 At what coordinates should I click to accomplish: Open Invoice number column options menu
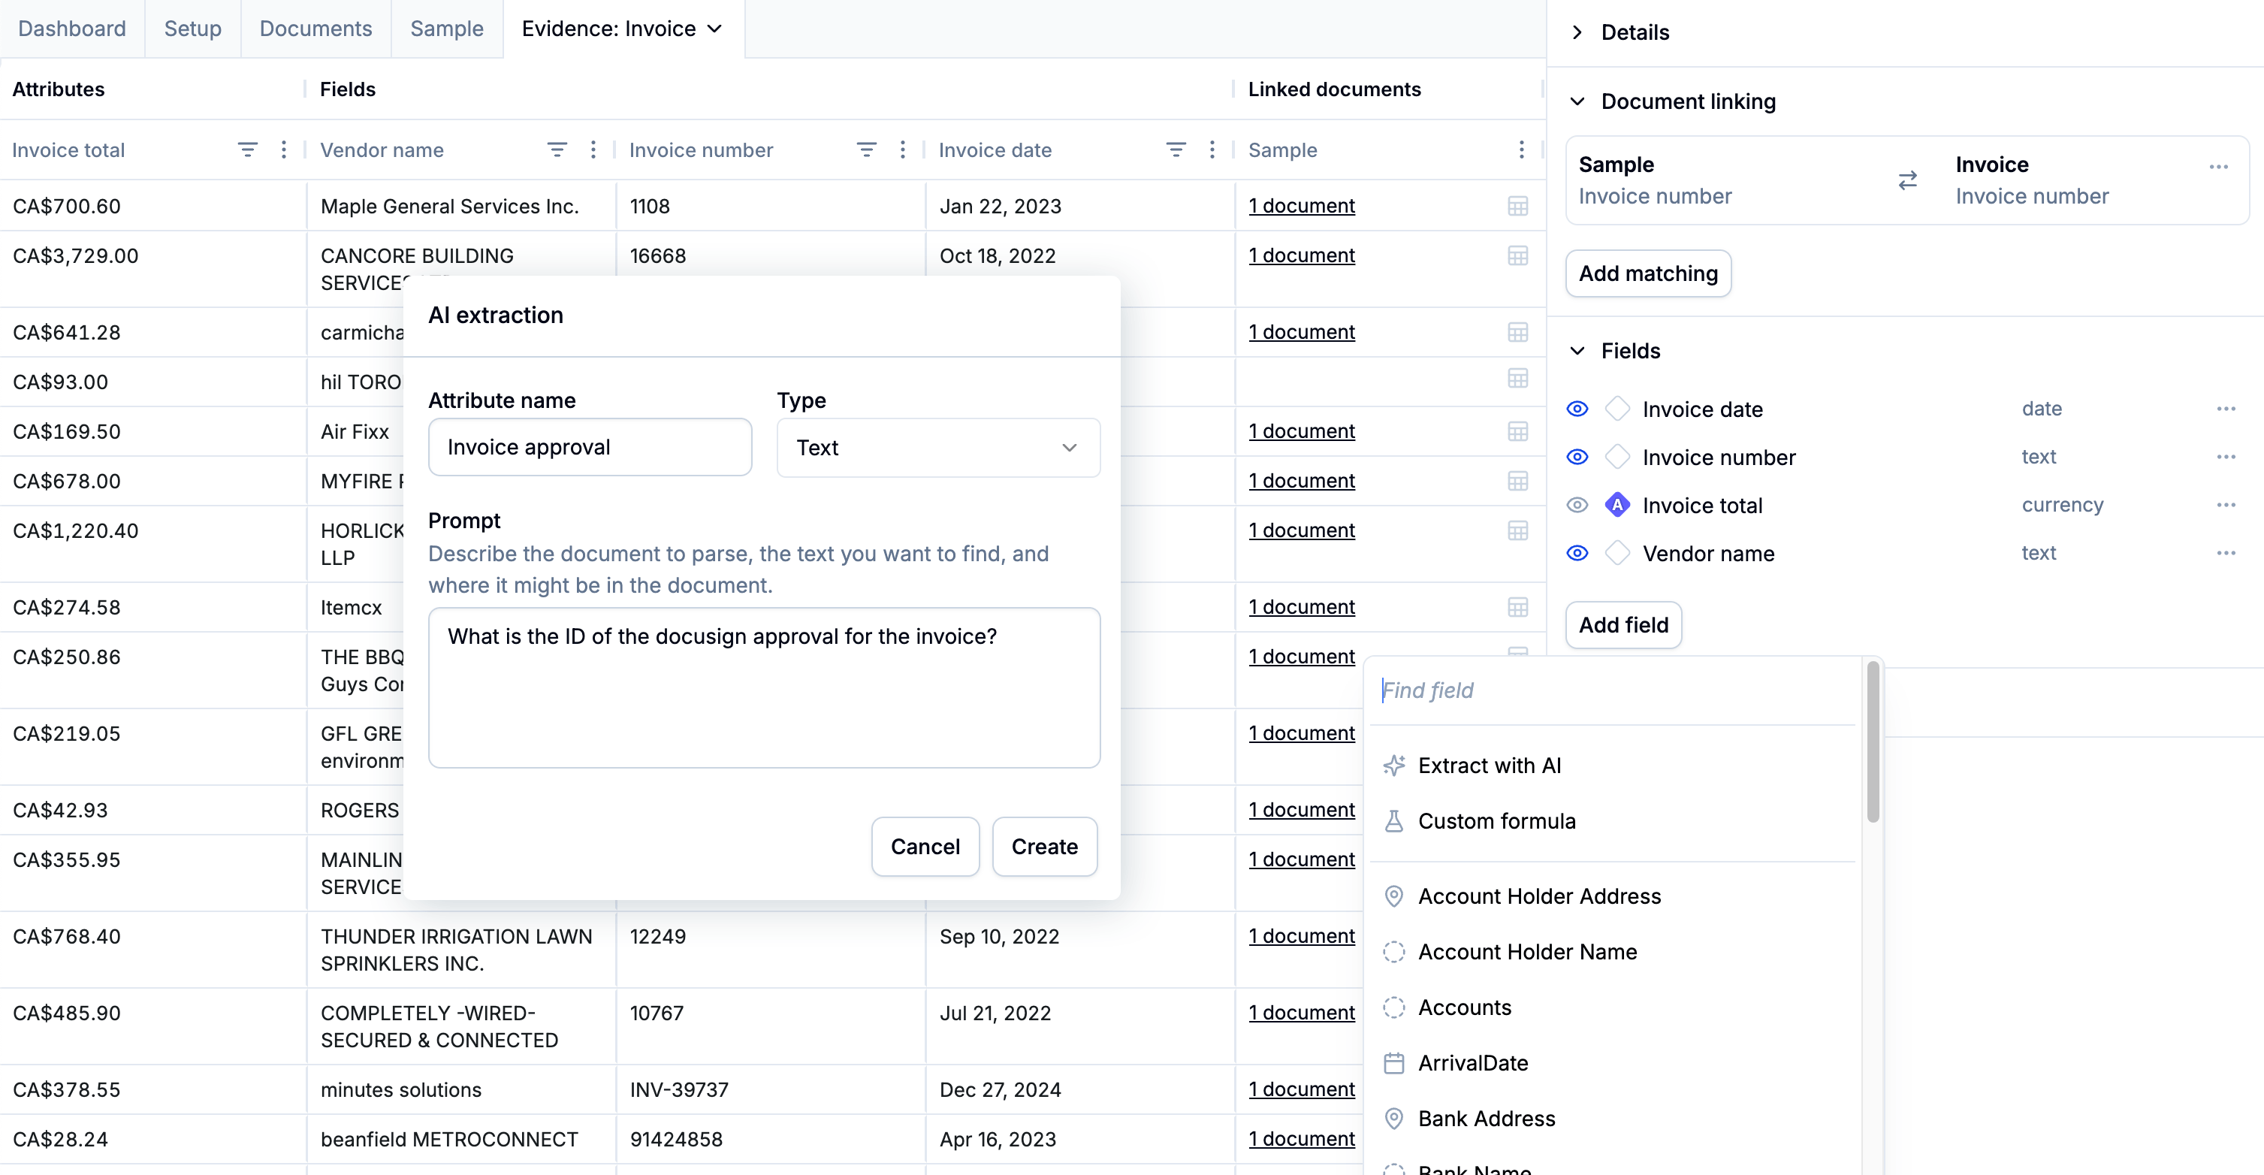(x=903, y=150)
